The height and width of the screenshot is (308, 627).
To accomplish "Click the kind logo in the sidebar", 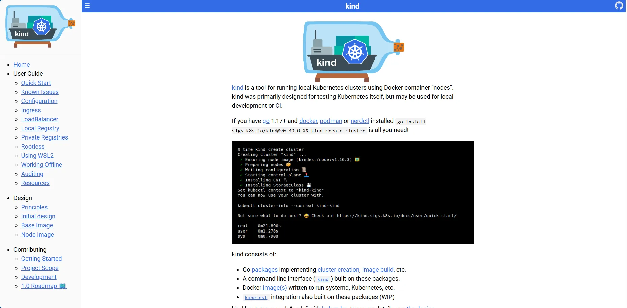I will (40, 27).
